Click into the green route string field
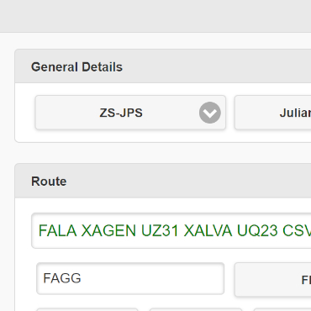The image size is (311, 311). coord(171,231)
